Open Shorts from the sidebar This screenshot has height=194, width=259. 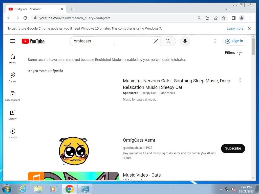coord(13,78)
